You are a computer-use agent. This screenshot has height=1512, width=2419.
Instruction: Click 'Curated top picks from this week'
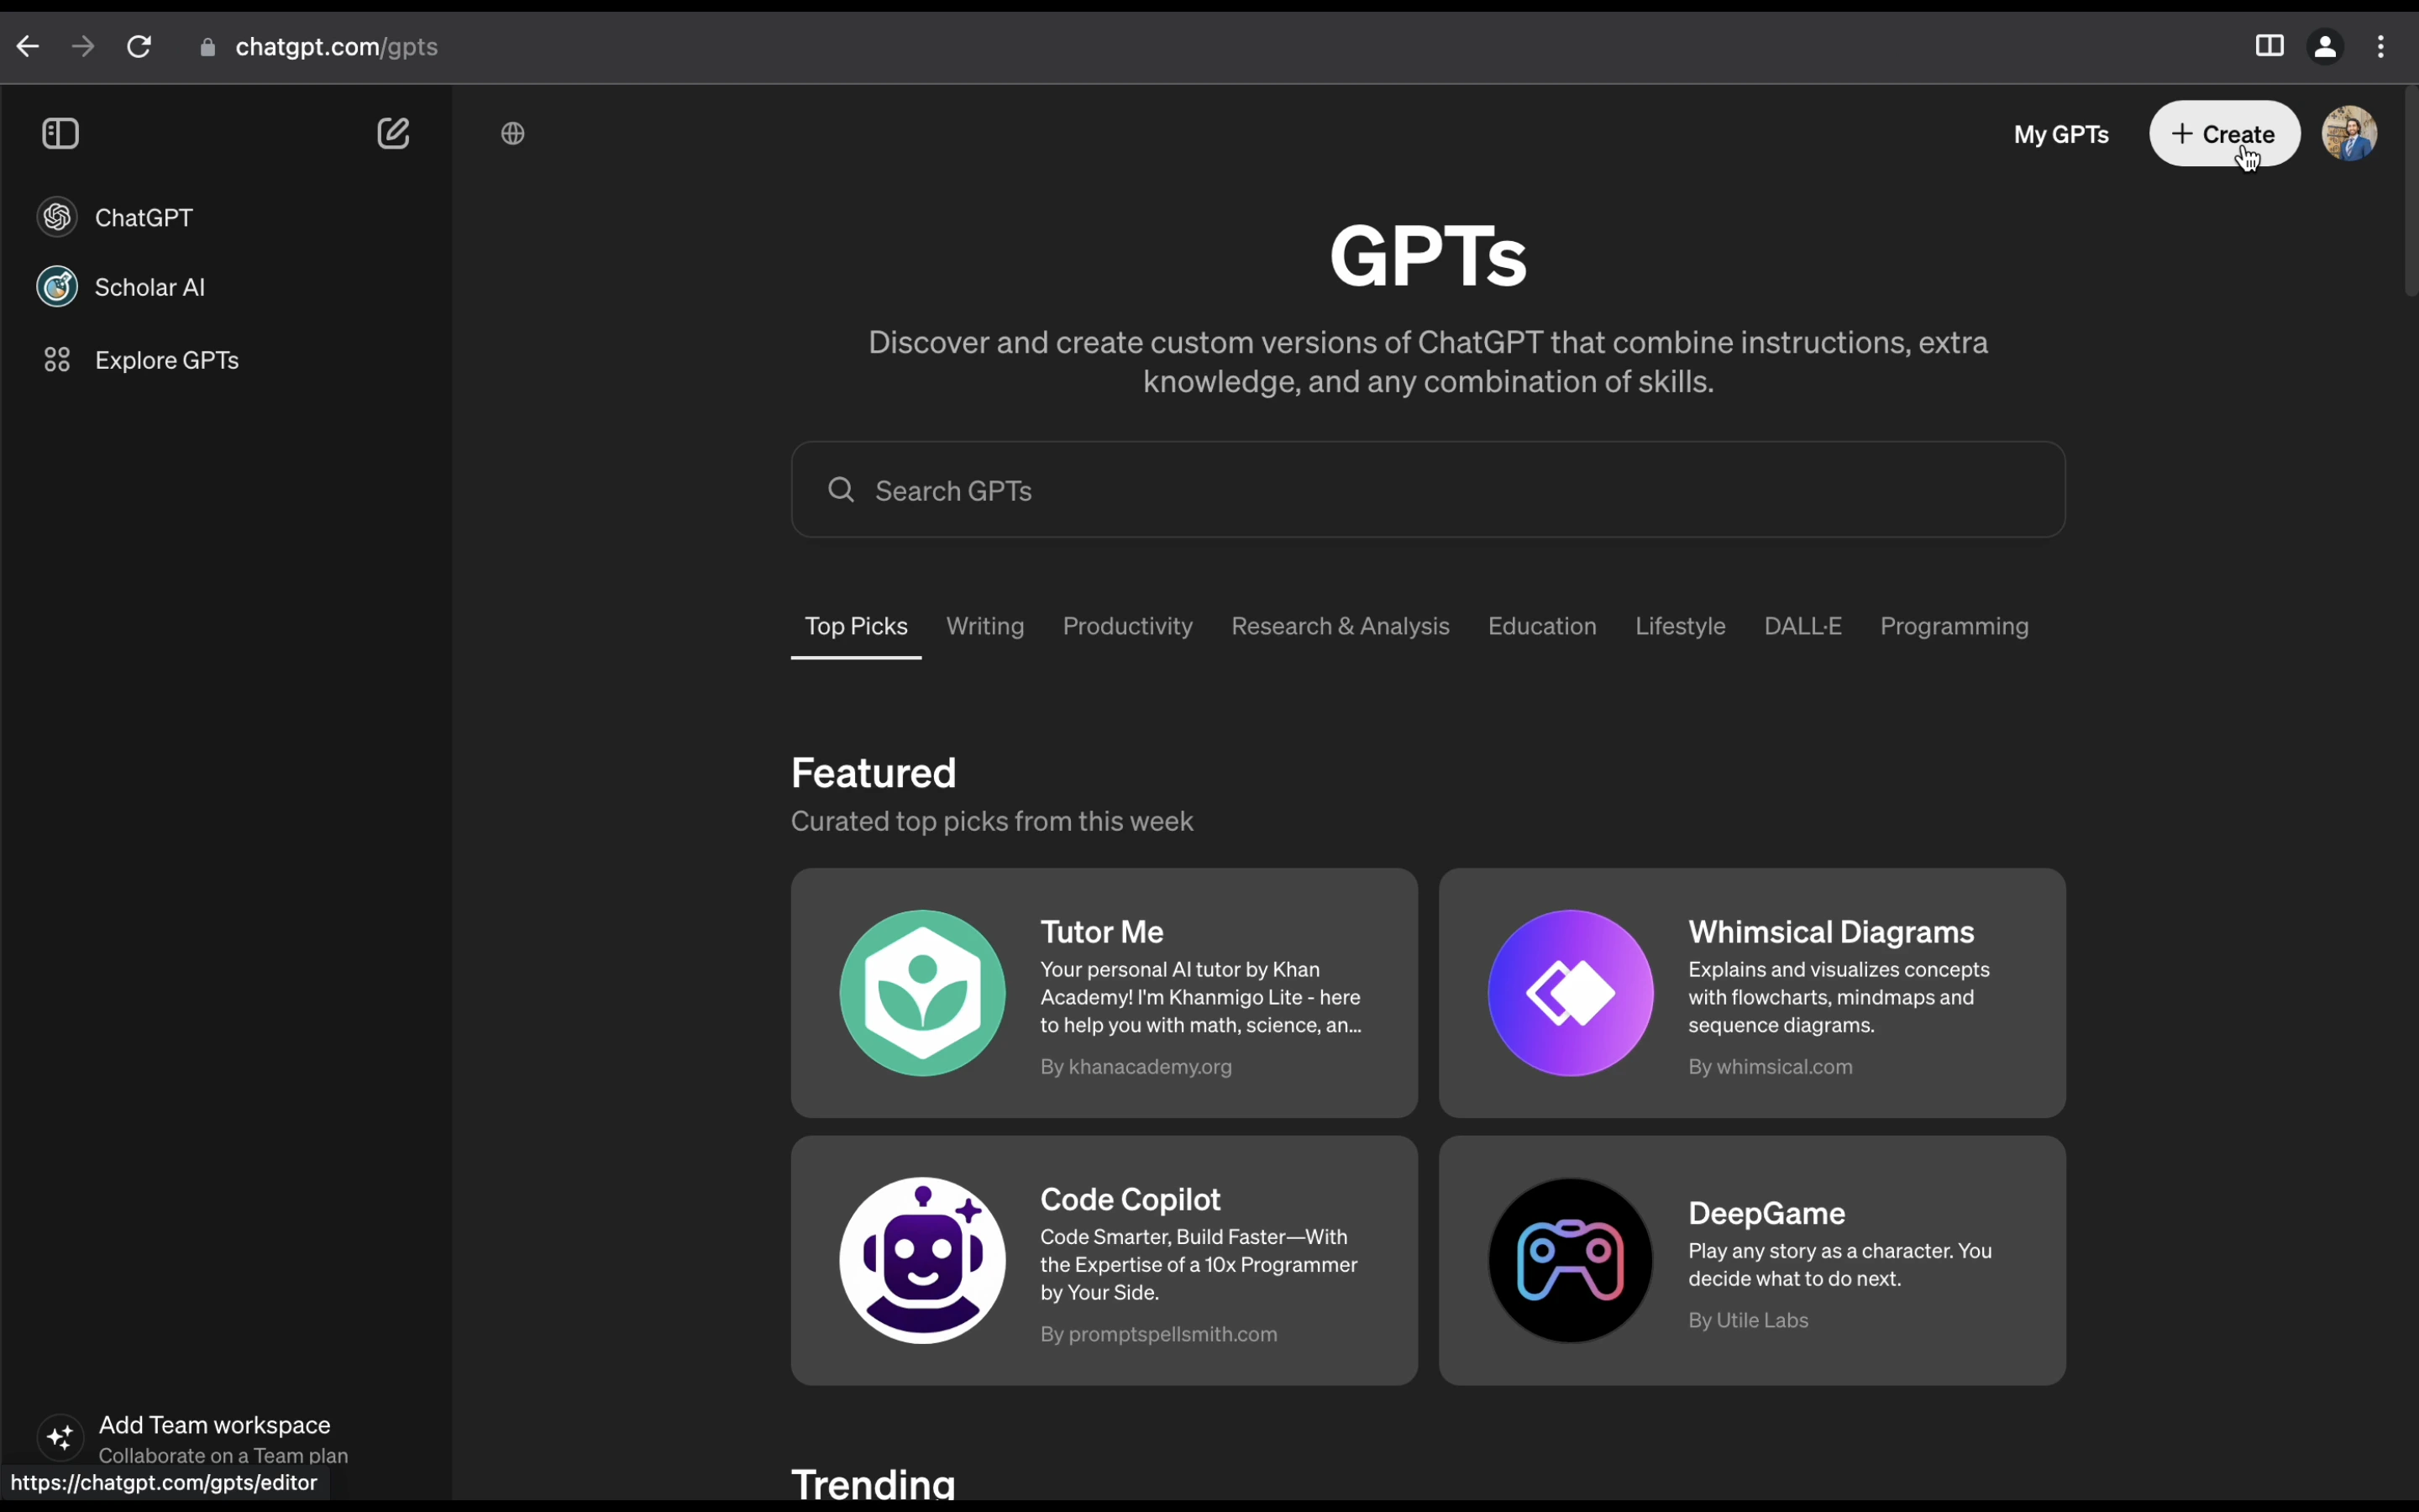pos(993,822)
